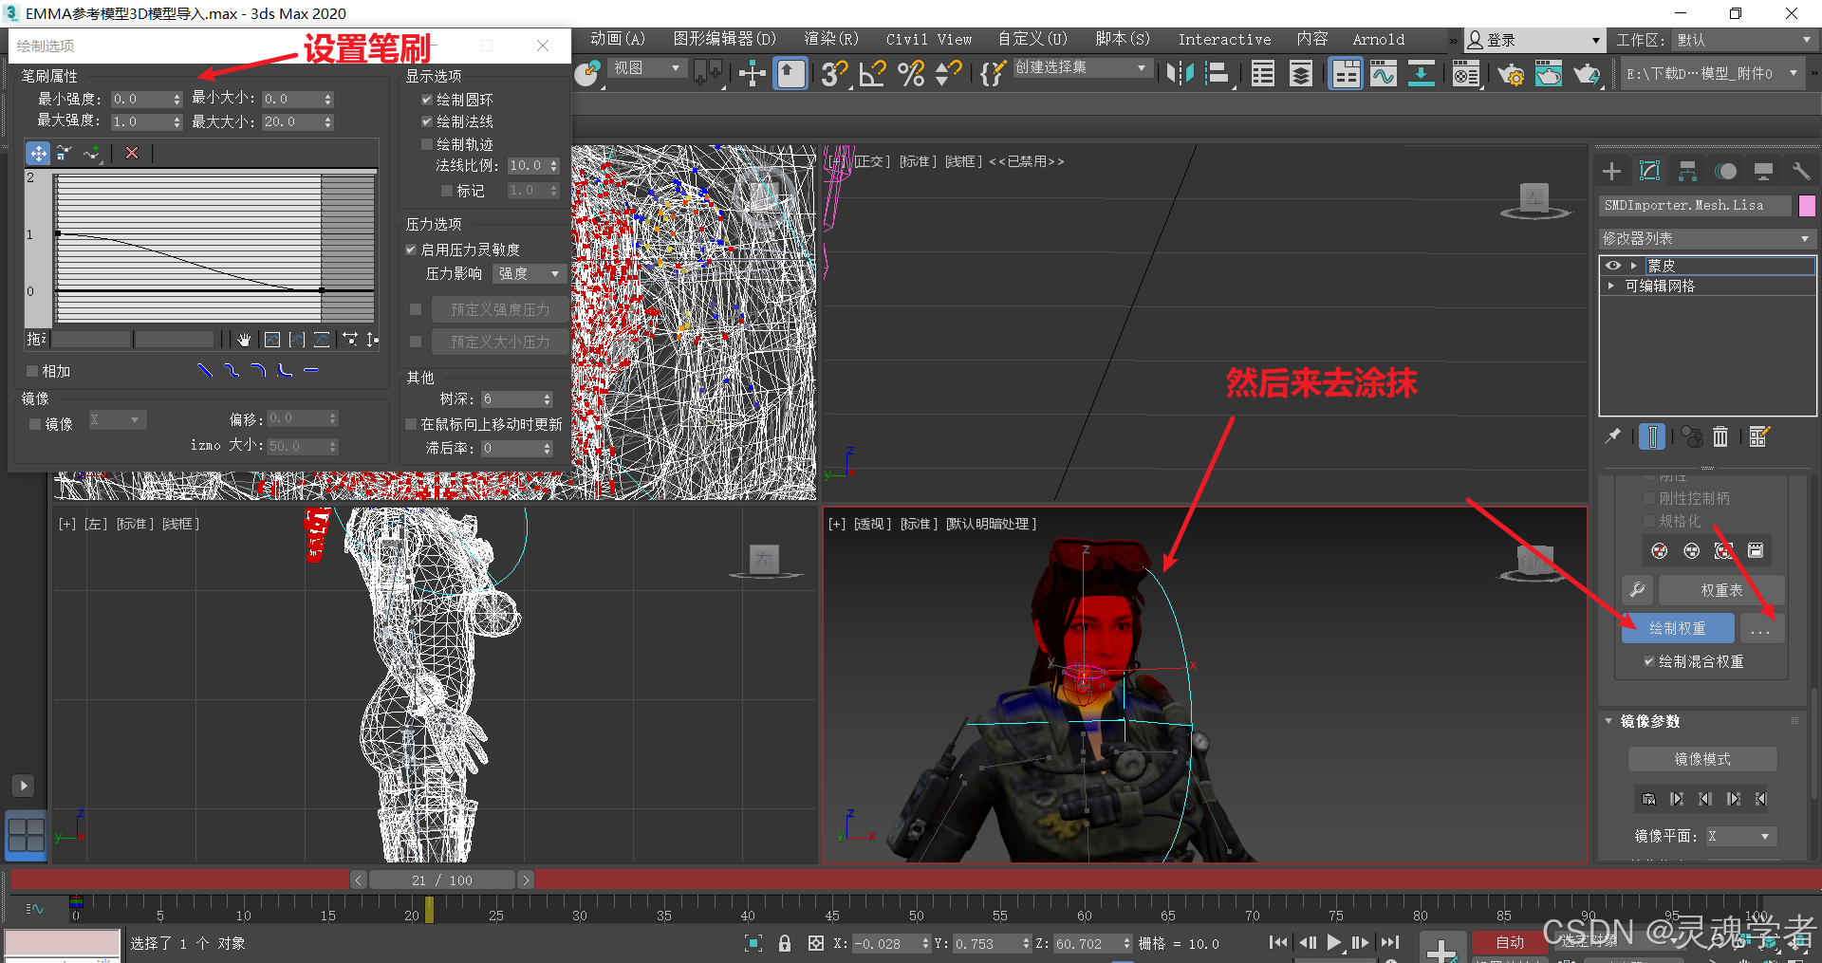This screenshot has width=1822, height=963.
Task: Expand the 可编辑网格 stack entry
Action: pyautogui.click(x=1611, y=286)
